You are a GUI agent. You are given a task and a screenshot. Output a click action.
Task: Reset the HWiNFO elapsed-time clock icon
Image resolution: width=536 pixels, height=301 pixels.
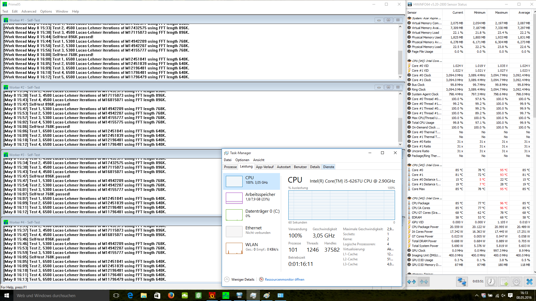pos(491,282)
